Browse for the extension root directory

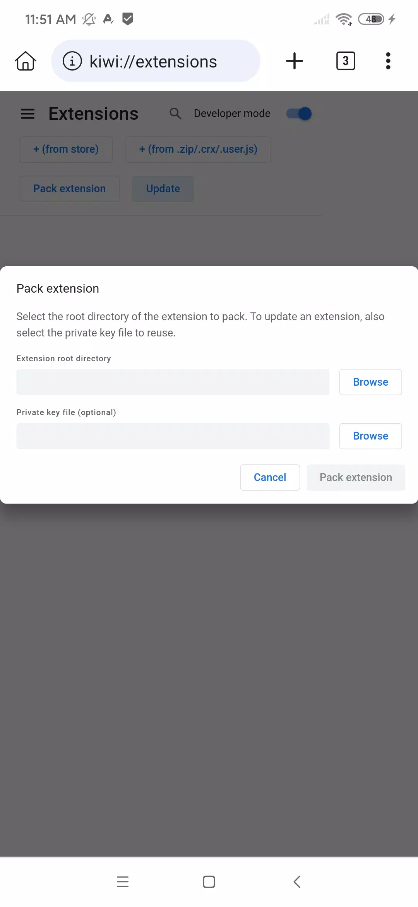point(370,382)
